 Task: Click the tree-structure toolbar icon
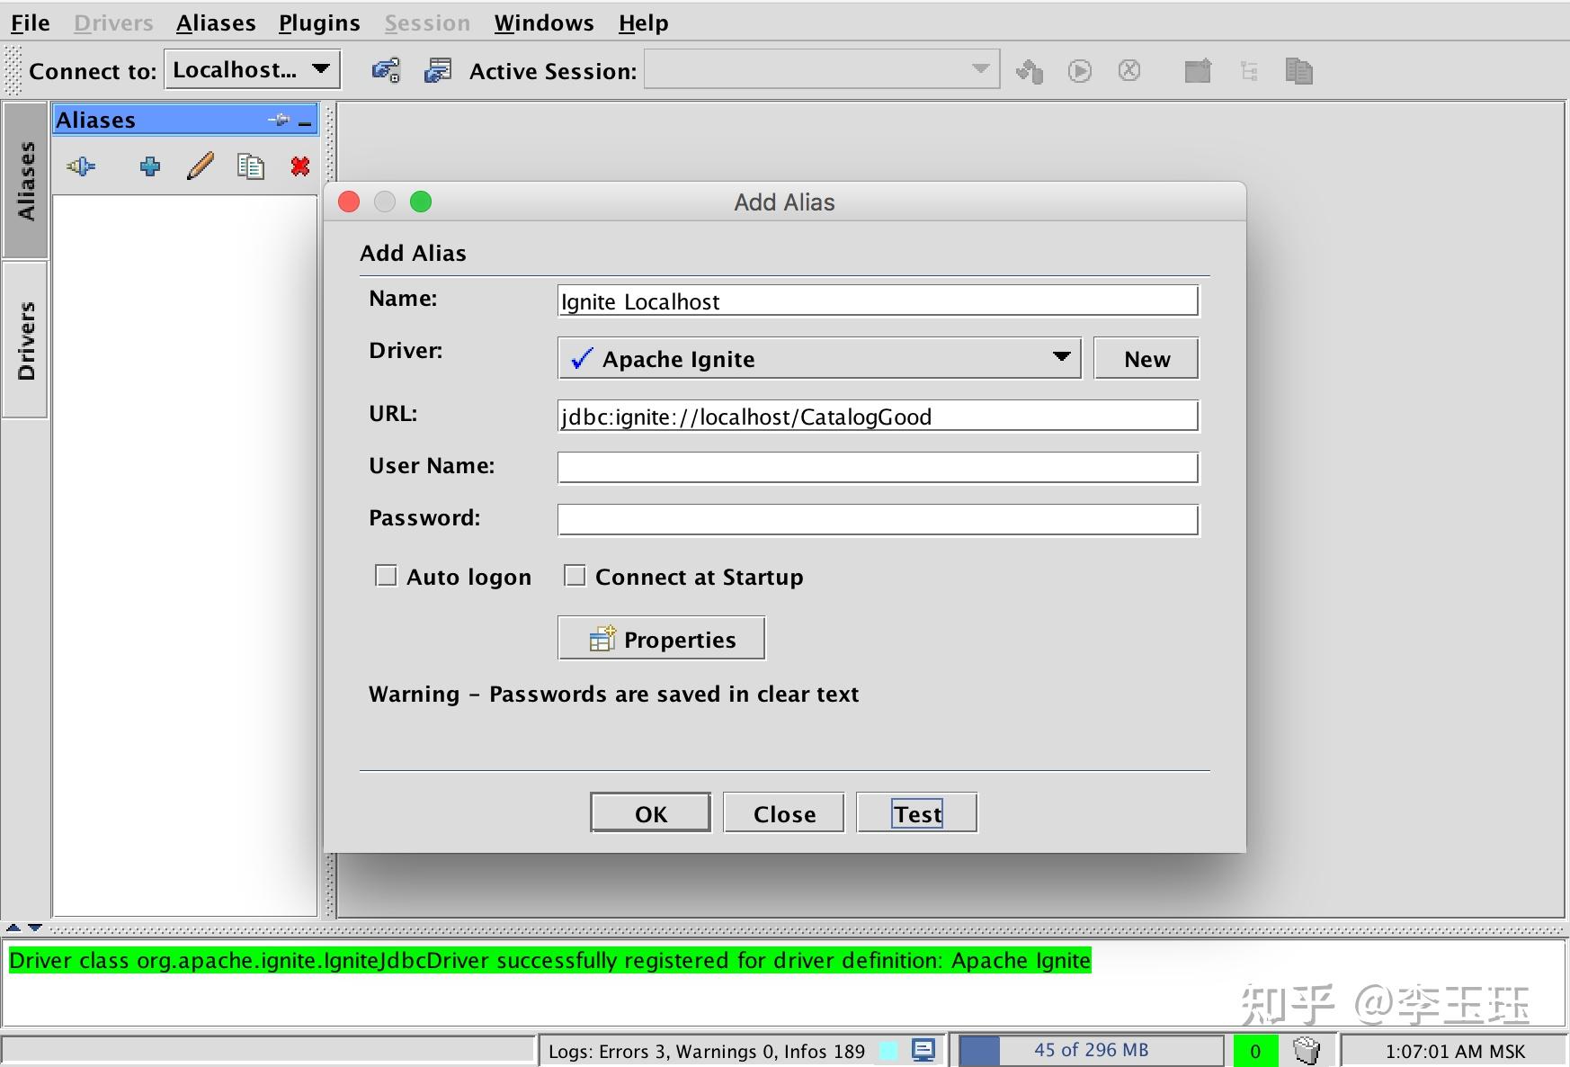(x=1249, y=70)
